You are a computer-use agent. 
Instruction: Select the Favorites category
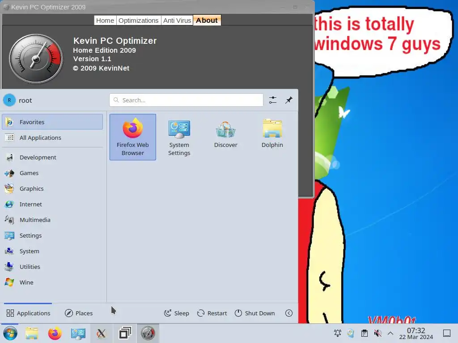52,122
